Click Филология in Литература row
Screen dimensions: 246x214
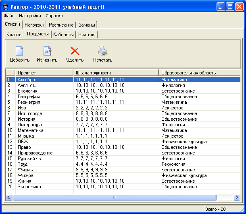(x=173, y=125)
